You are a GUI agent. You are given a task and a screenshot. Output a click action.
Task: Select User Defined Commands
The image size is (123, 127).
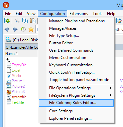(x=76, y=50)
